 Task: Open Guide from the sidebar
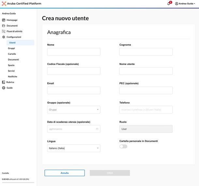[10, 88]
